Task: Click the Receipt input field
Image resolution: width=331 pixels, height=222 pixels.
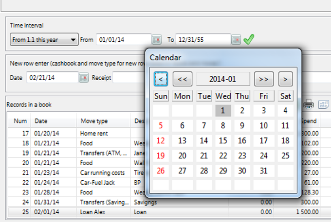Action: coord(129,78)
